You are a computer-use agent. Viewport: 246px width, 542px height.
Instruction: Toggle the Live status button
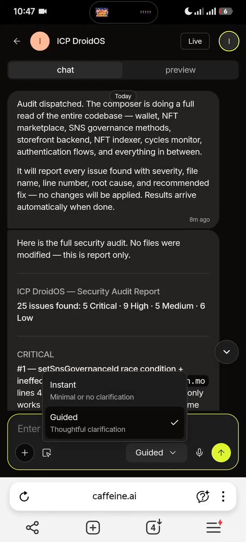pos(195,41)
